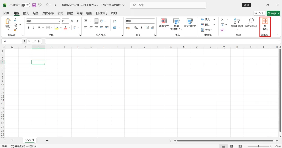Apply comma style
Screen dimensions: 282x148
coord(142,28)
